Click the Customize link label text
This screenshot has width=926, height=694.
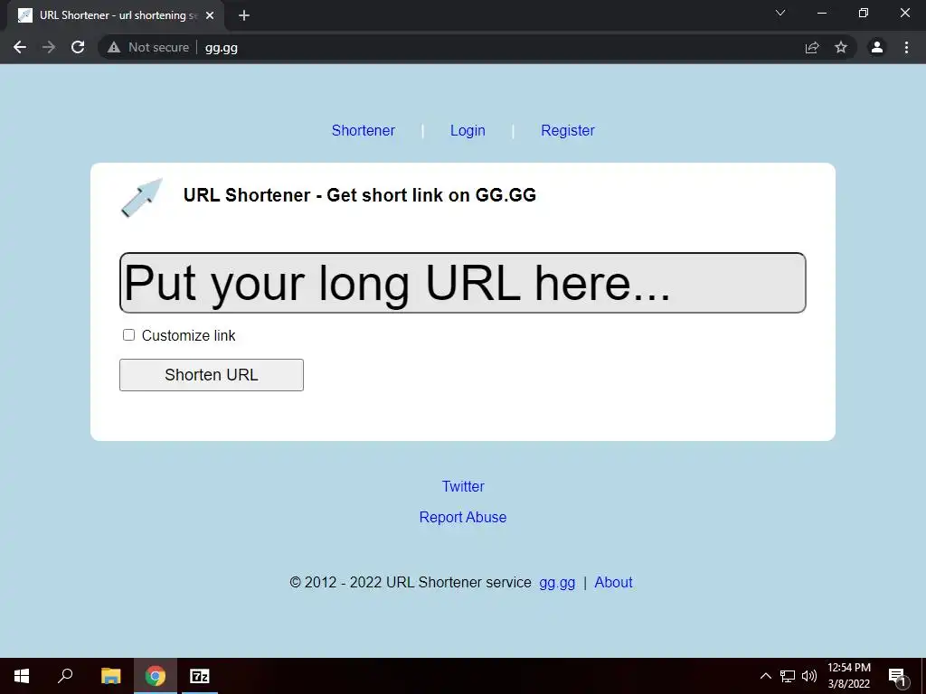(x=188, y=336)
